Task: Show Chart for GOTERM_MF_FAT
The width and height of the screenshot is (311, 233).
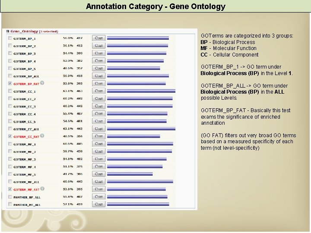Action: click(x=98, y=189)
